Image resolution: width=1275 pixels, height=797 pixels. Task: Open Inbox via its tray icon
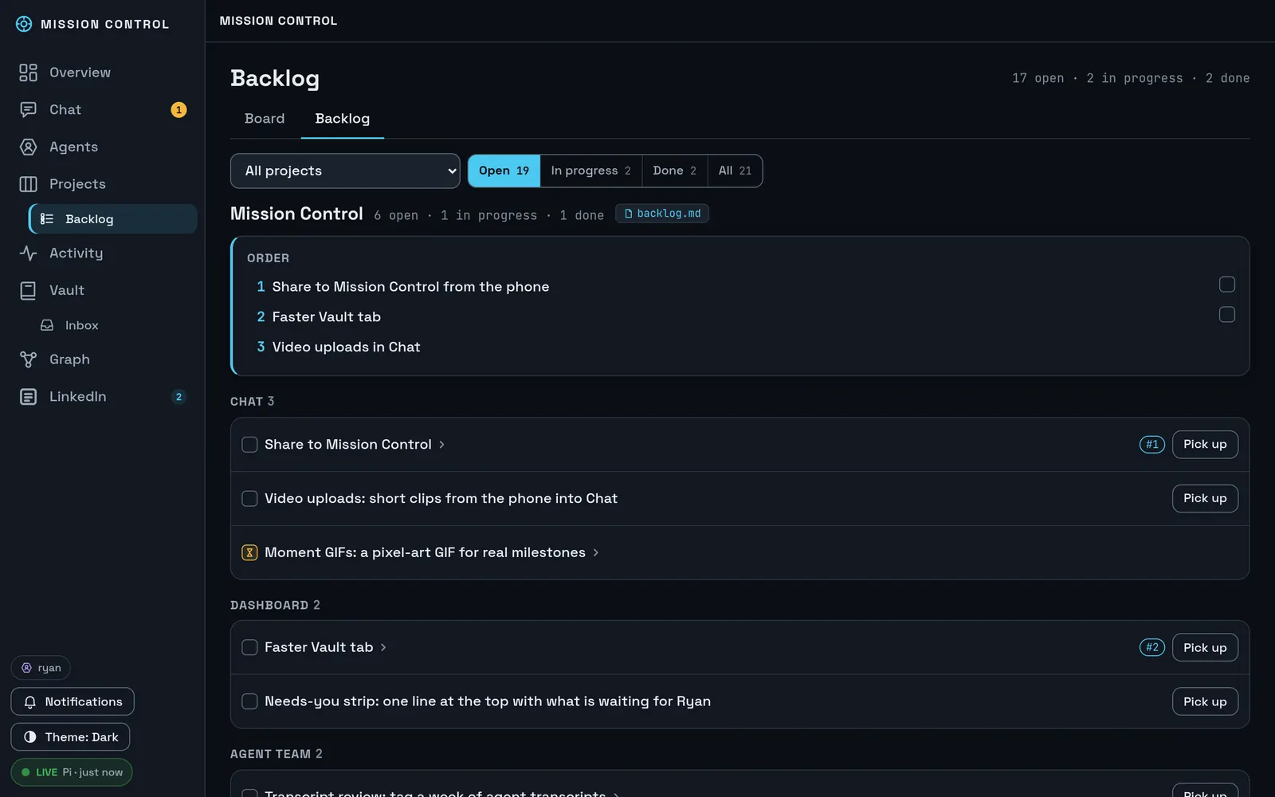point(47,325)
